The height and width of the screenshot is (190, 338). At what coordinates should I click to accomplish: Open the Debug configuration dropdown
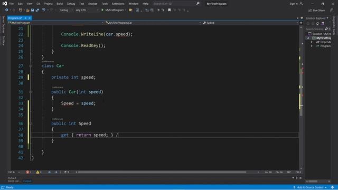66,10
